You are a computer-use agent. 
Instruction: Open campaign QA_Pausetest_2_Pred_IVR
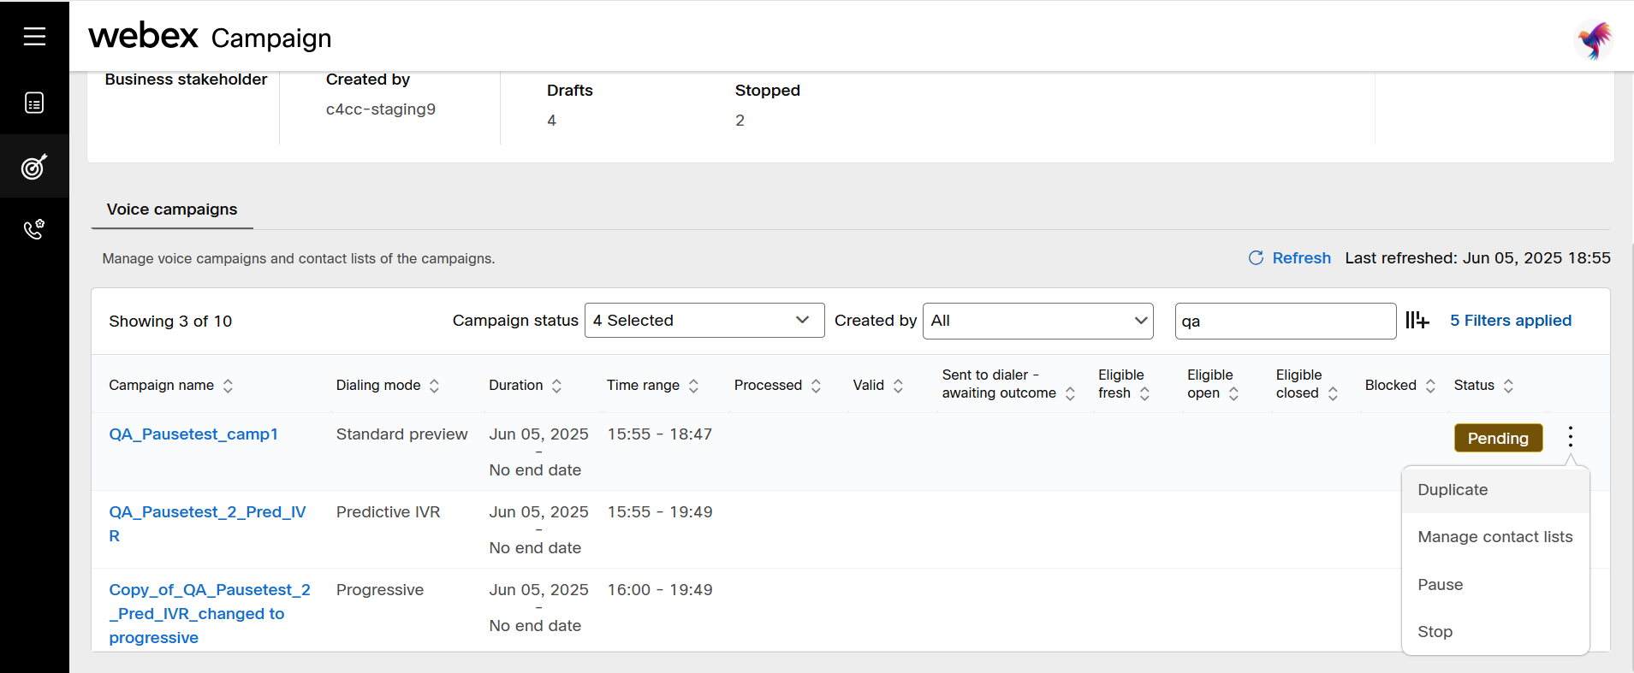click(207, 524)
